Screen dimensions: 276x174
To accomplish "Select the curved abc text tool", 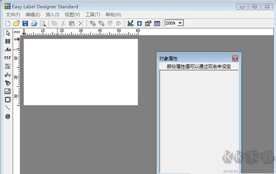I will pos(7,75).
